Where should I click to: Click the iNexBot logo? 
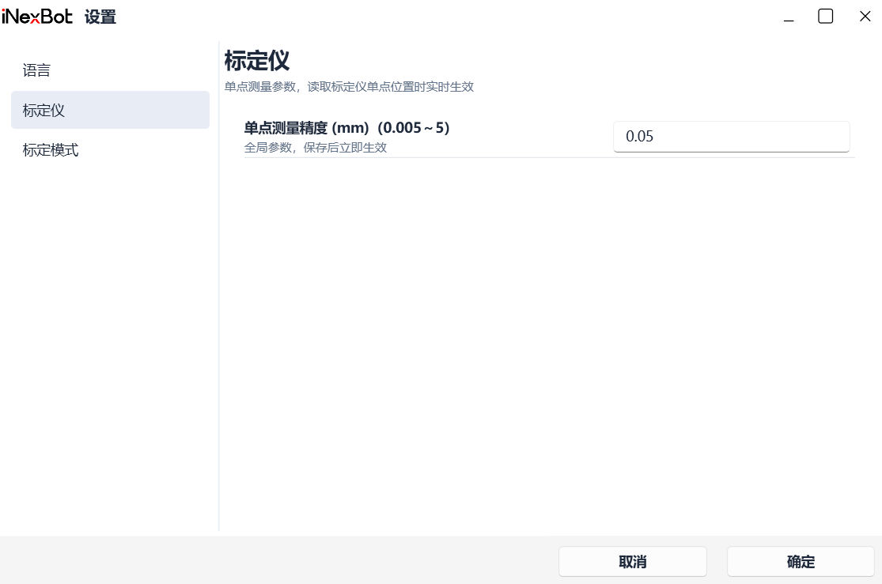tap(37, 17)
